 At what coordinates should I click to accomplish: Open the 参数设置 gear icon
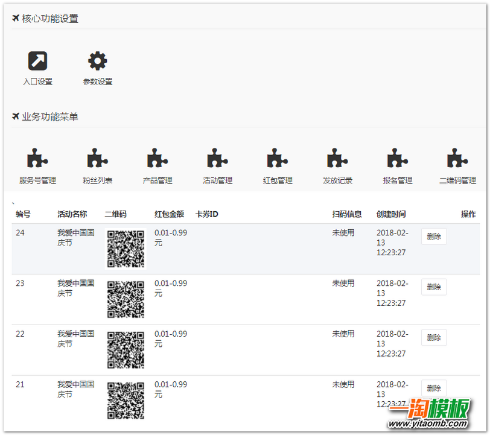[98, 61]
